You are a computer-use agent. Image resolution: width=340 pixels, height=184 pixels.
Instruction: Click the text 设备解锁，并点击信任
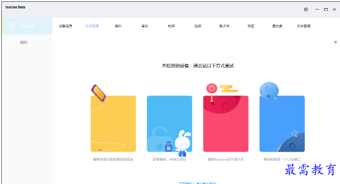pyautogui.click(x=169, y=159)
